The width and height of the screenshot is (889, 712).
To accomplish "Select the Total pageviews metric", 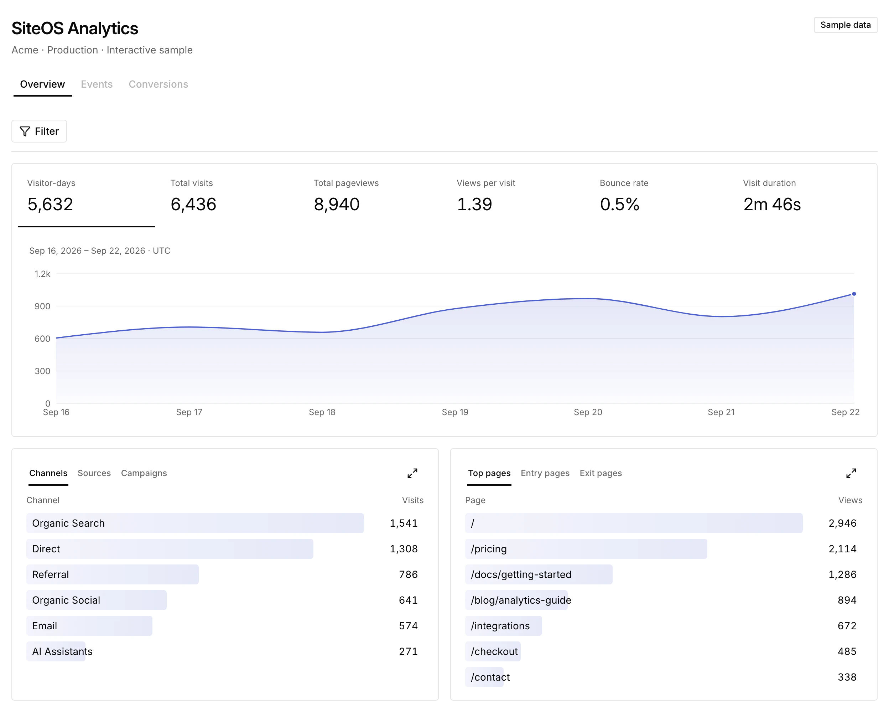I will point(372,199).
